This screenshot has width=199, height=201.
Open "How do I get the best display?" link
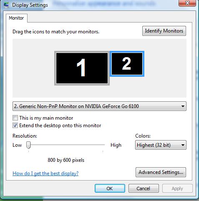point(45,173)
